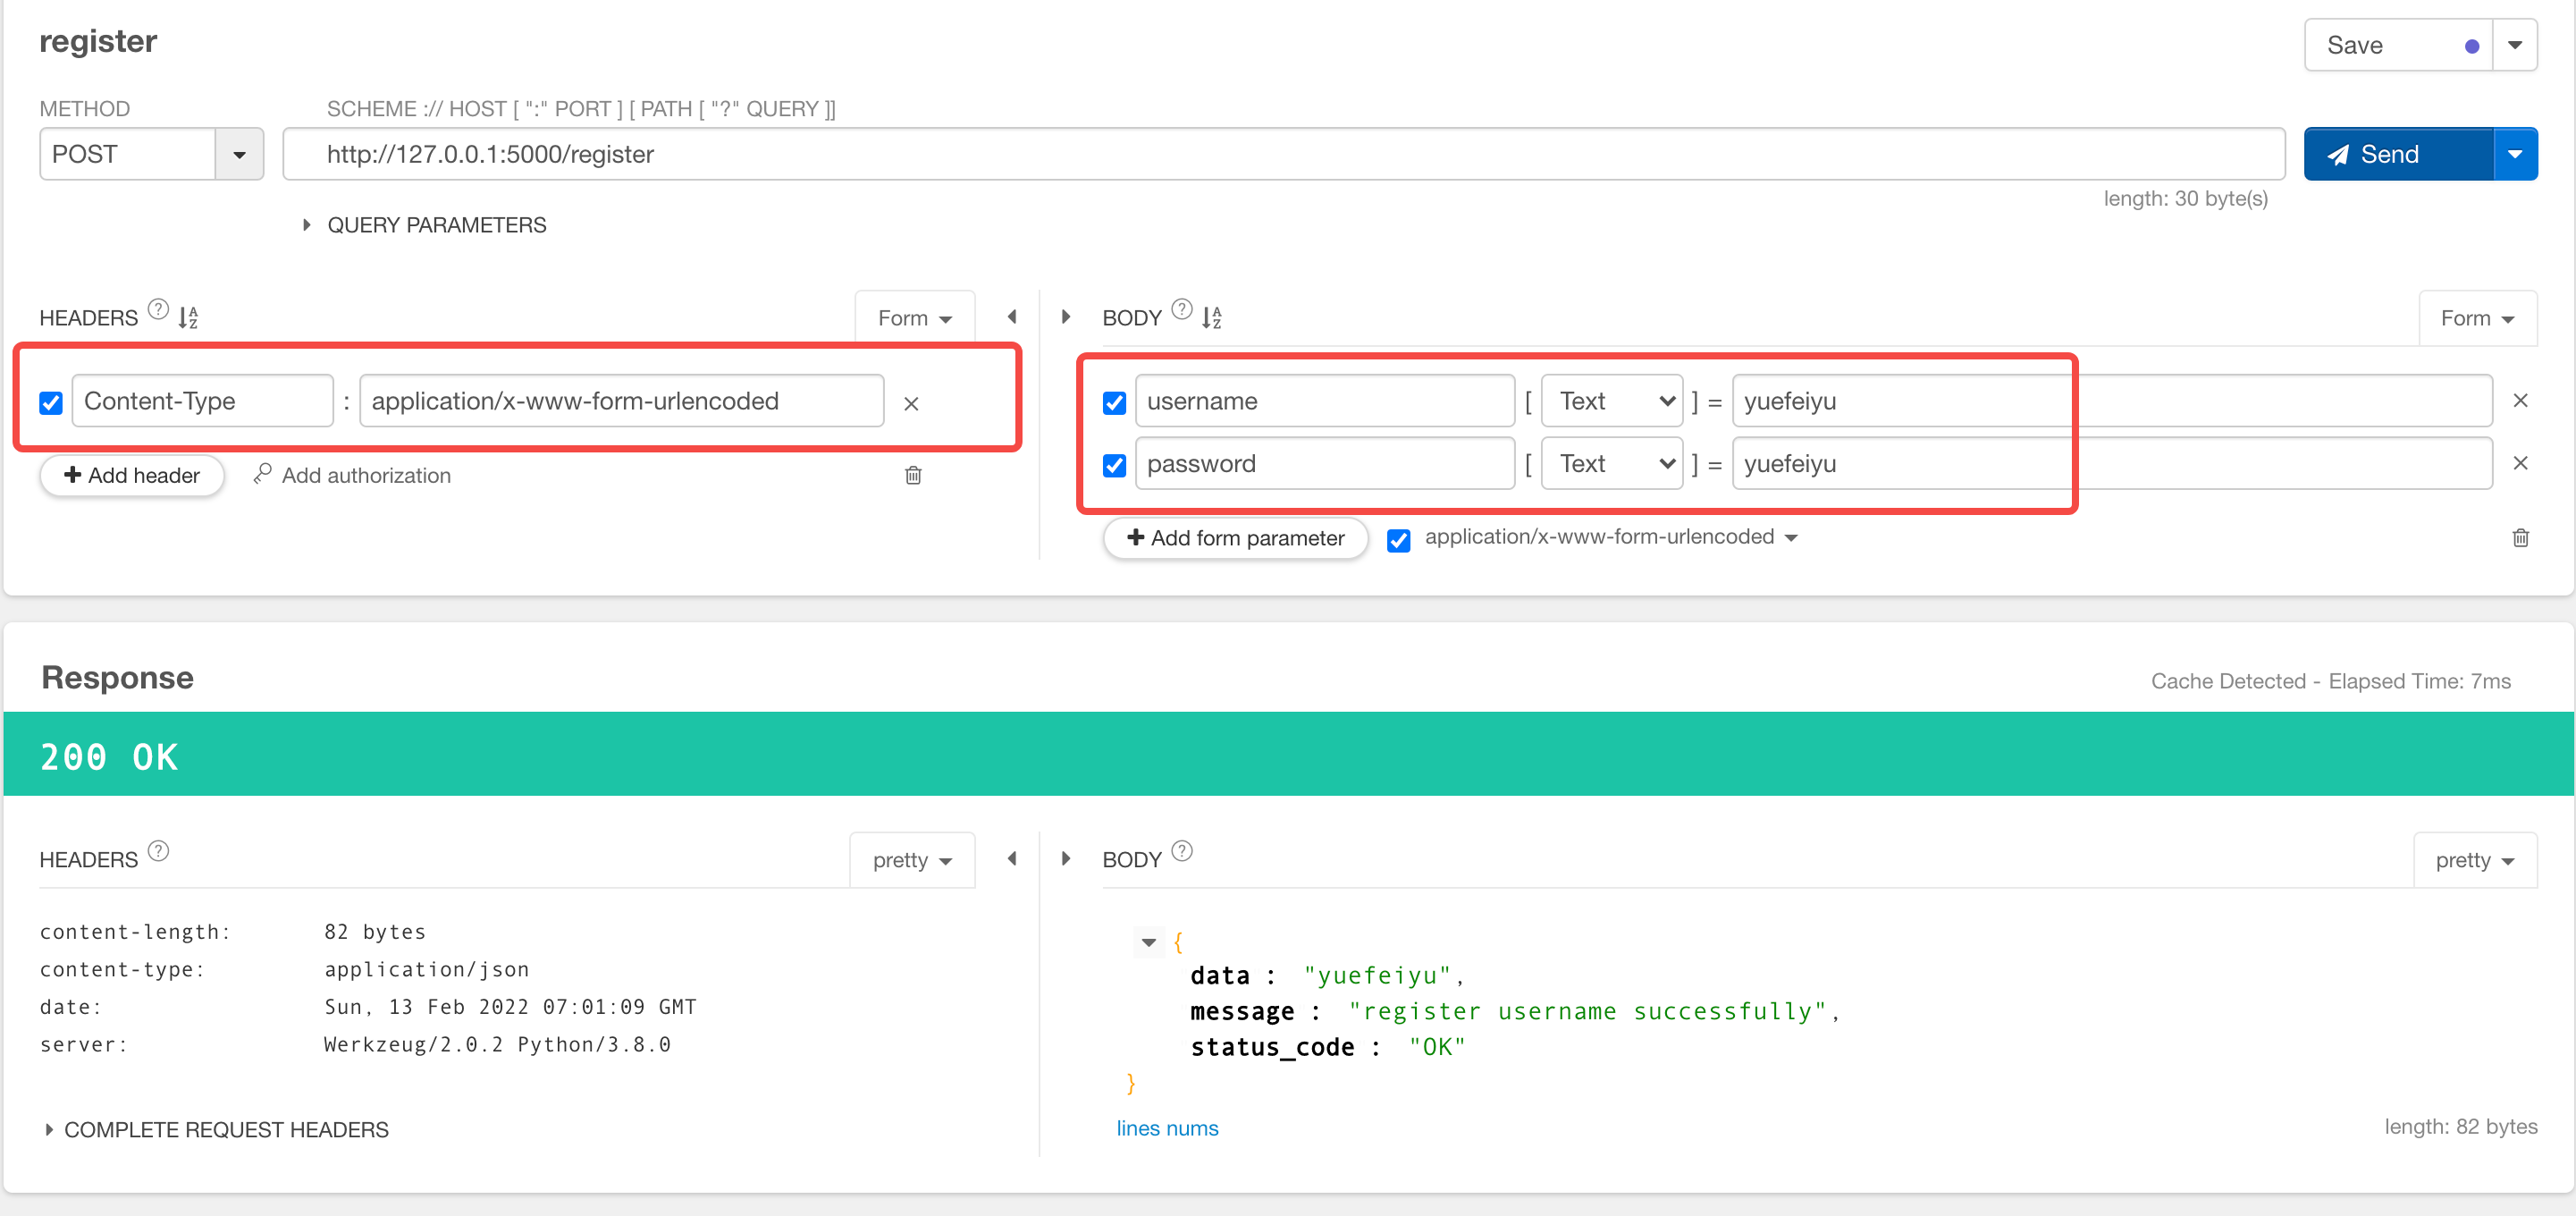Viewport: 2576px width, 1216px height.
Task: Expand the QUERY PARAMETERS section
Action: click(x=425, y=225)
